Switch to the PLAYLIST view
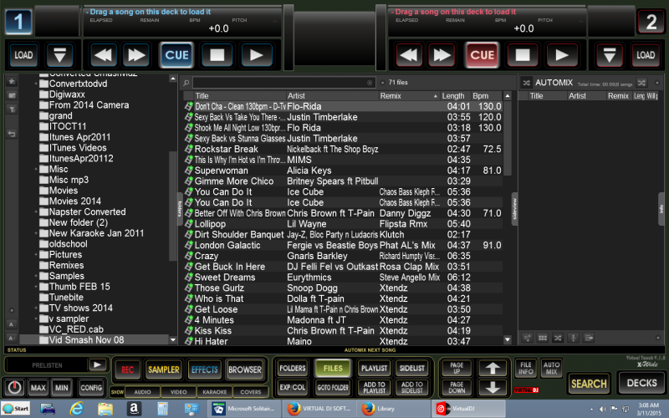This screenshot has width=669, height=418. click(x=374, y=368)
